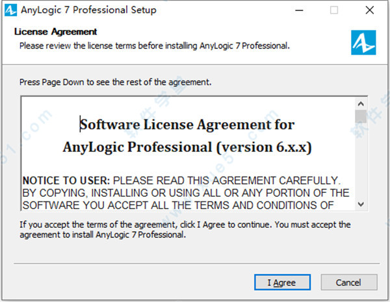Click the "If you accept the terms" paragraph
The height and width of the screenshot is (302, 390).
(x=185, y=229)
